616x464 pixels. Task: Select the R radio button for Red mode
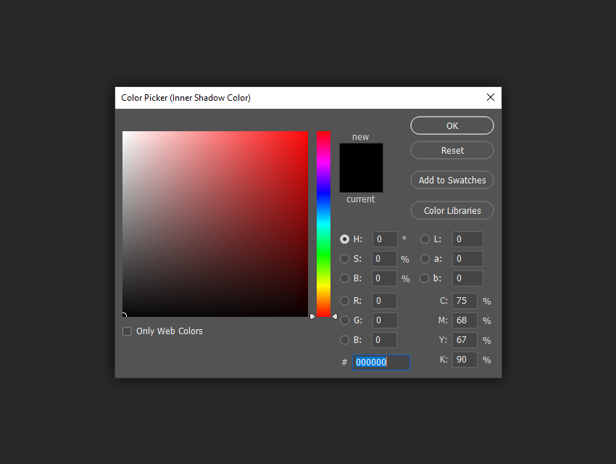345,301
